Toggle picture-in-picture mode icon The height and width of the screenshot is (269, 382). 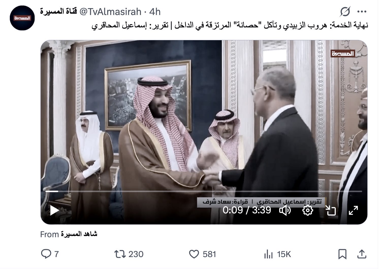click(330, 211)
